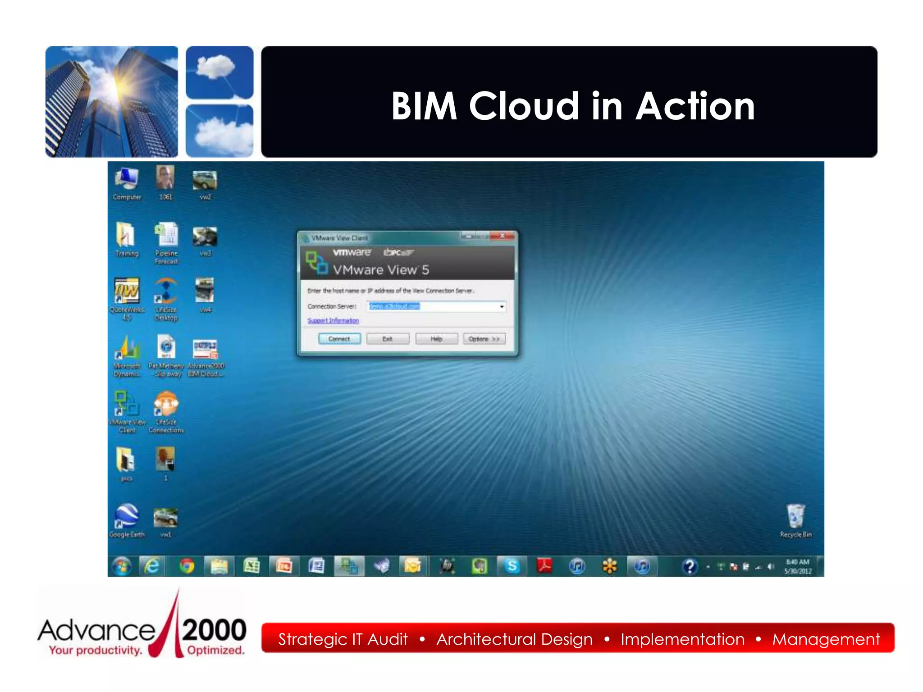
Task: Open the taskbar clock showing 8:40 AM
Action: (x=798, y=566)
